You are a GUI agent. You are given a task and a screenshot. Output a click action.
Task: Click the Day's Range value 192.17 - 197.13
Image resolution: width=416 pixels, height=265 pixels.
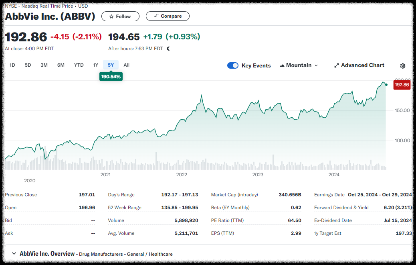click(180, 195)
